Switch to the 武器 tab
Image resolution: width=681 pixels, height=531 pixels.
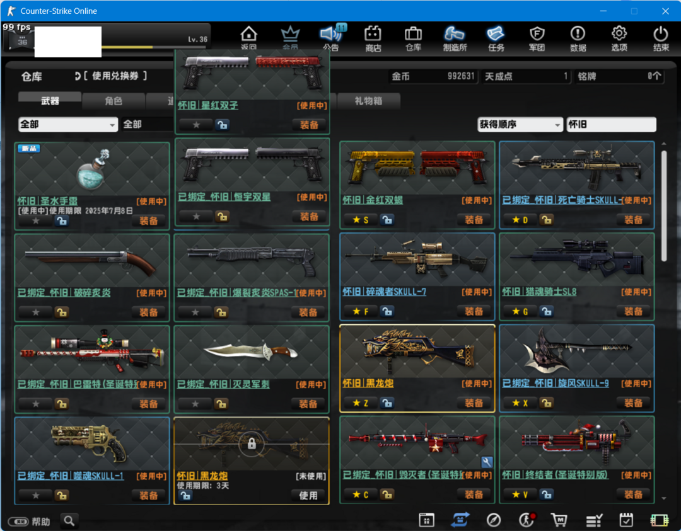click(50, 101)
